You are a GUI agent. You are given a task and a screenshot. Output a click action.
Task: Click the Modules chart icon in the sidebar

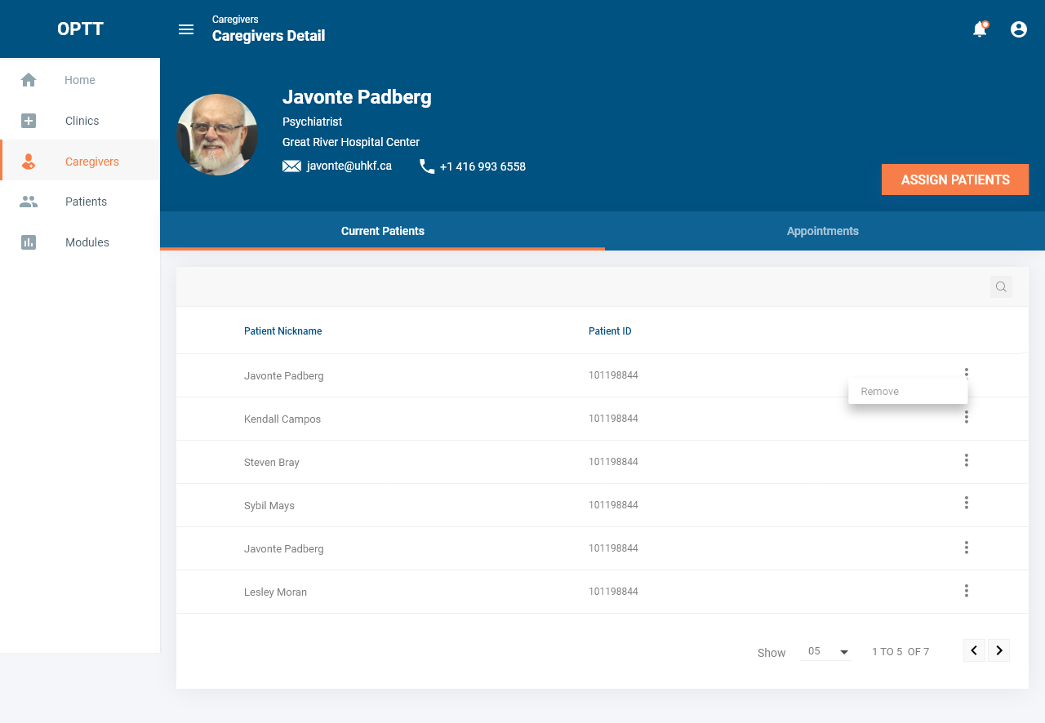[29, 242]
